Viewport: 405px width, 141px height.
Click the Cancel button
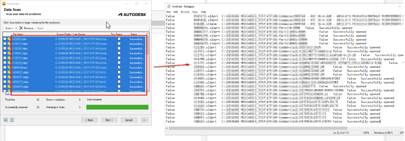point(129,120)
